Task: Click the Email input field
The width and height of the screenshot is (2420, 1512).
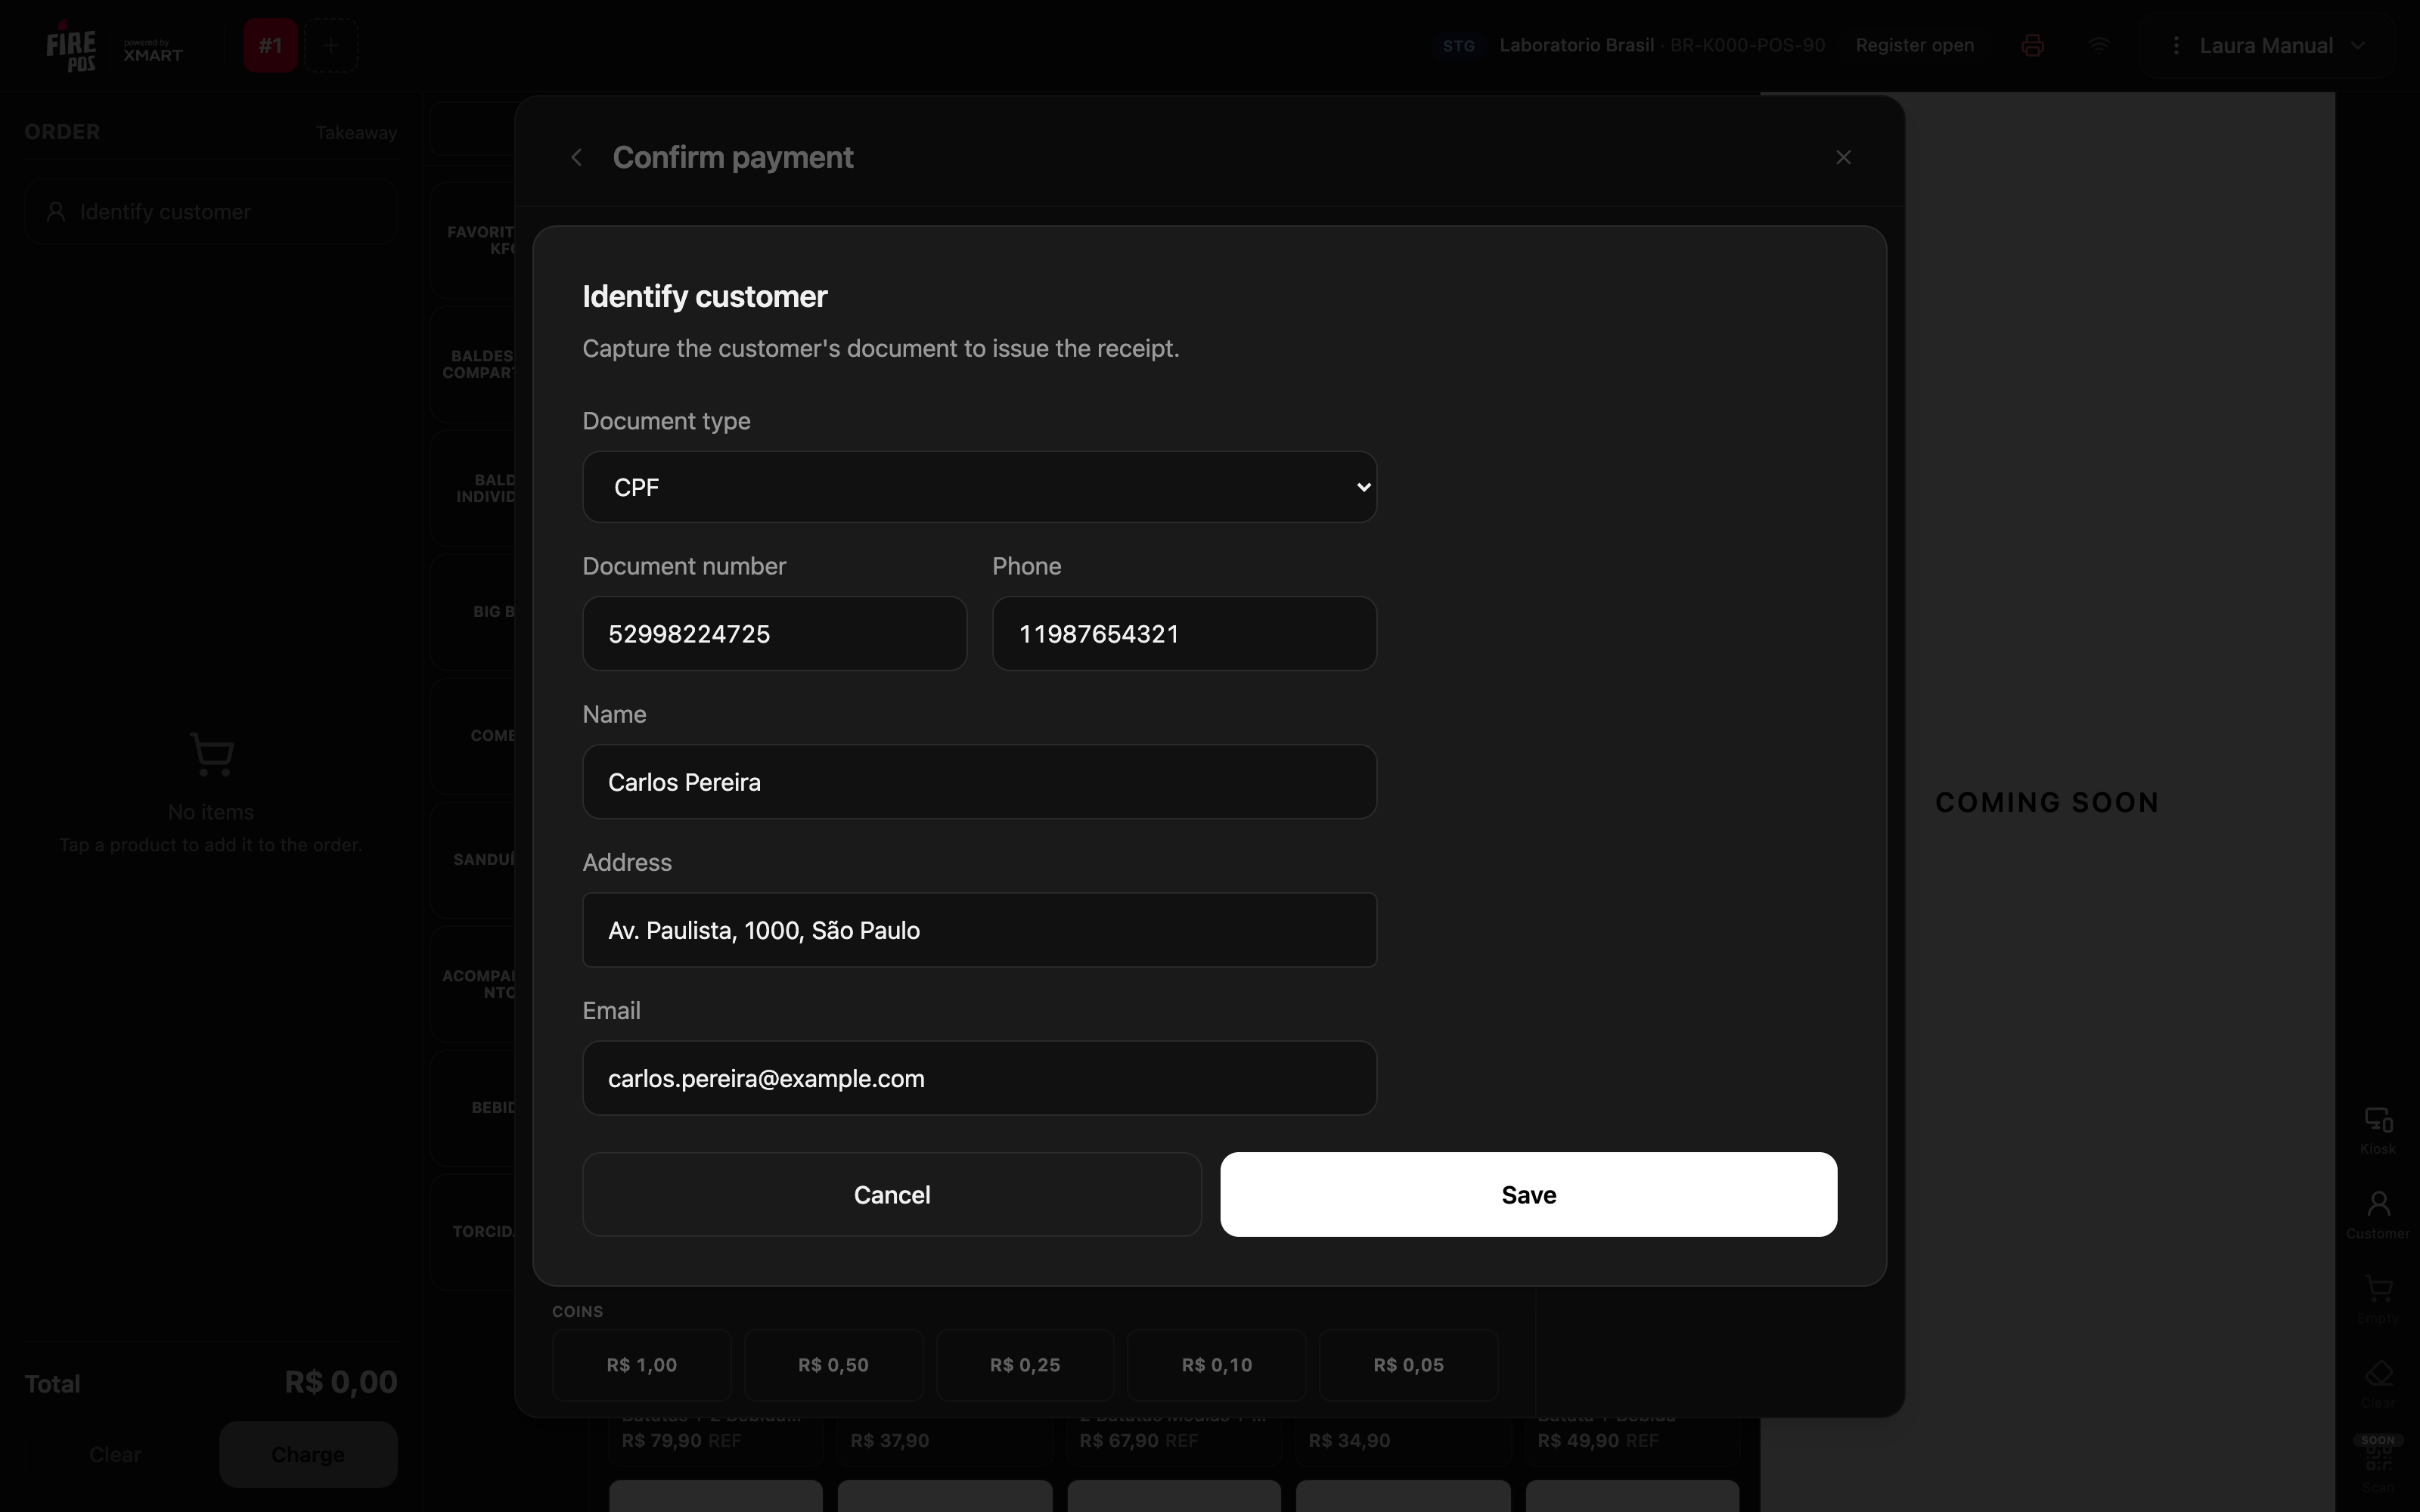Action: (979, 1078)
